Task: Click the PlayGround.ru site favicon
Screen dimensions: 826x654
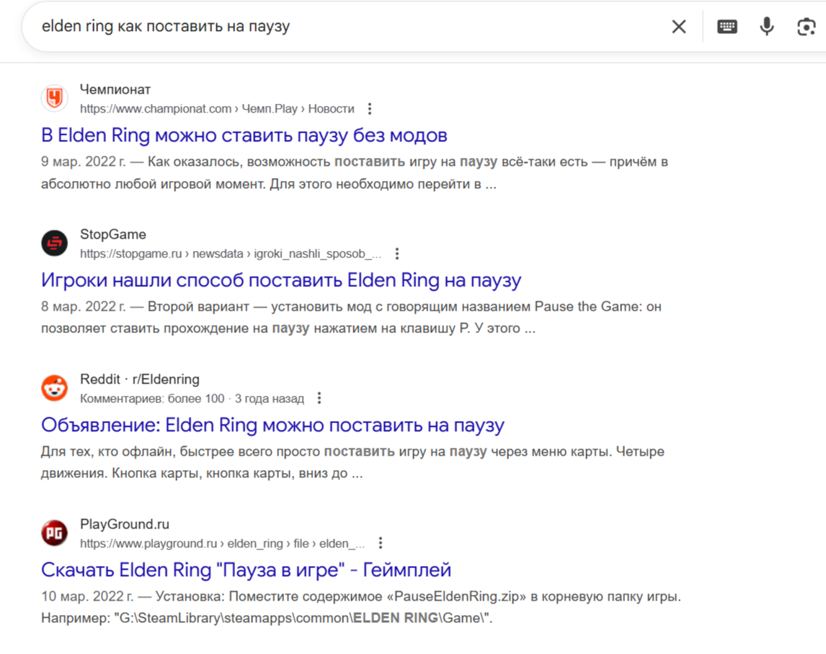Action: click(x=54, y=533)
